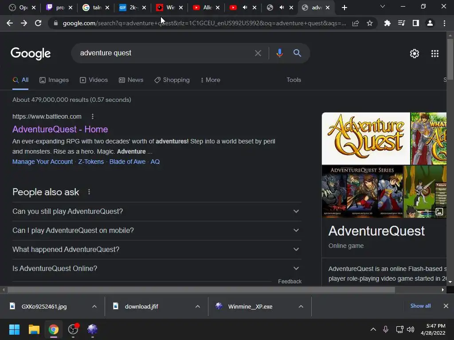Switch to the Videos tab
Screen dimensions: 454x340
click(x=94, y=80)
